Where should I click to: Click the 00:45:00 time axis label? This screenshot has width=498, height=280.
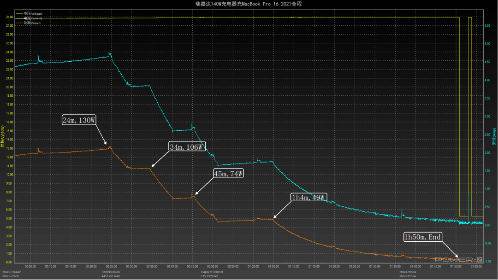[x=192, y=266]
